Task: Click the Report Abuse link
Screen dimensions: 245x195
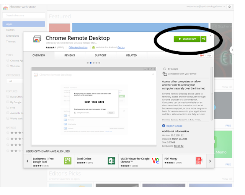Action: 174,126
